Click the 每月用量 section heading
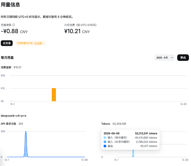The image size is (191, 166). pos(7,58)
